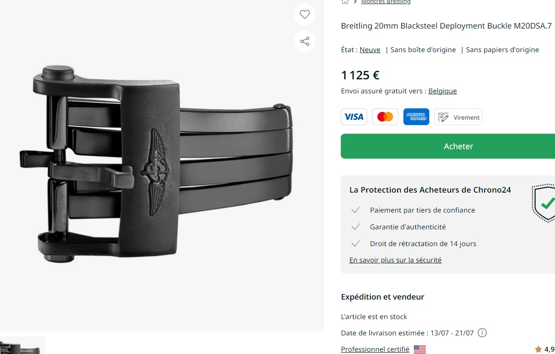Select the buckle thumbnail below the main image
Image resolution: width=555 pixels, height=354 pixels.
click(22, 345)
